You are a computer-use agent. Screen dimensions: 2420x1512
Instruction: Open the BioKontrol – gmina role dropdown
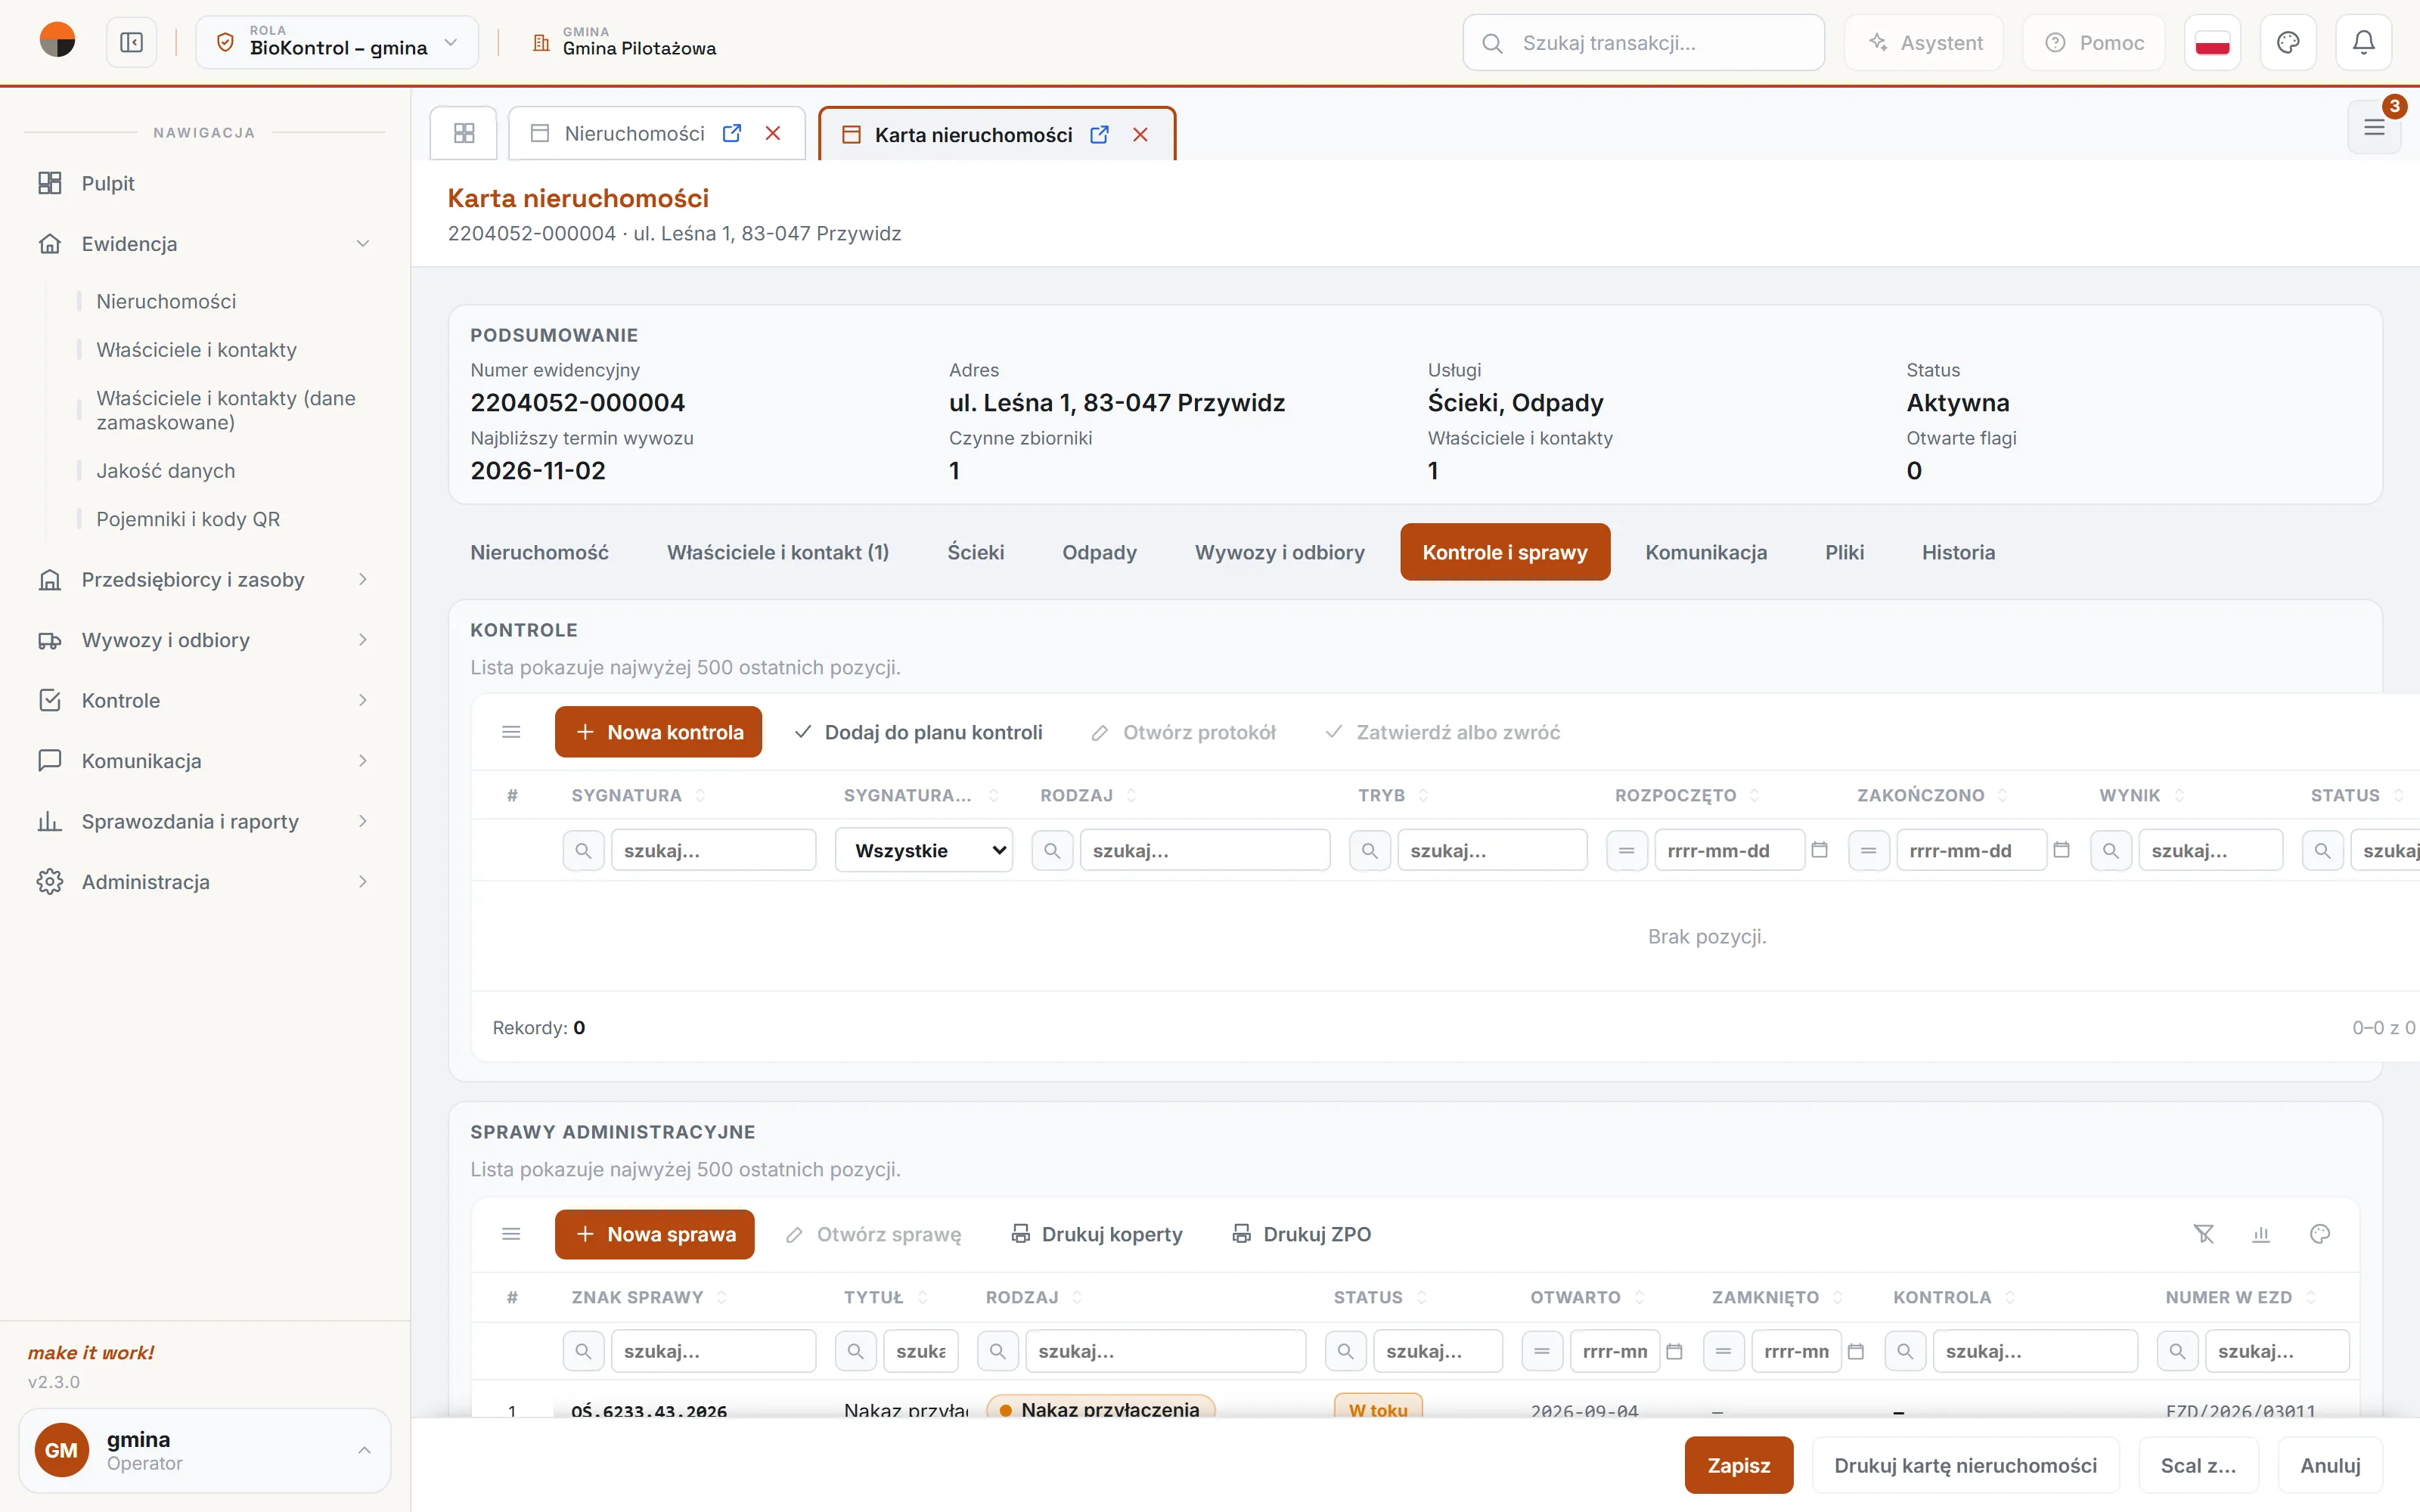[338, 42]
